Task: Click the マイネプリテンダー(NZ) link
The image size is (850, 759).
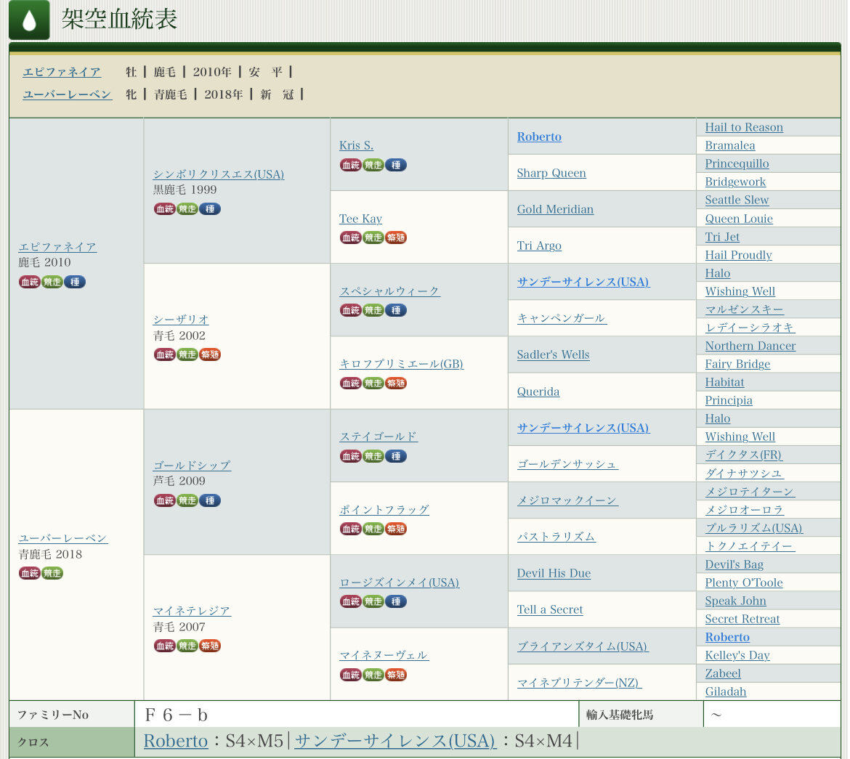Action: point(579,683)
